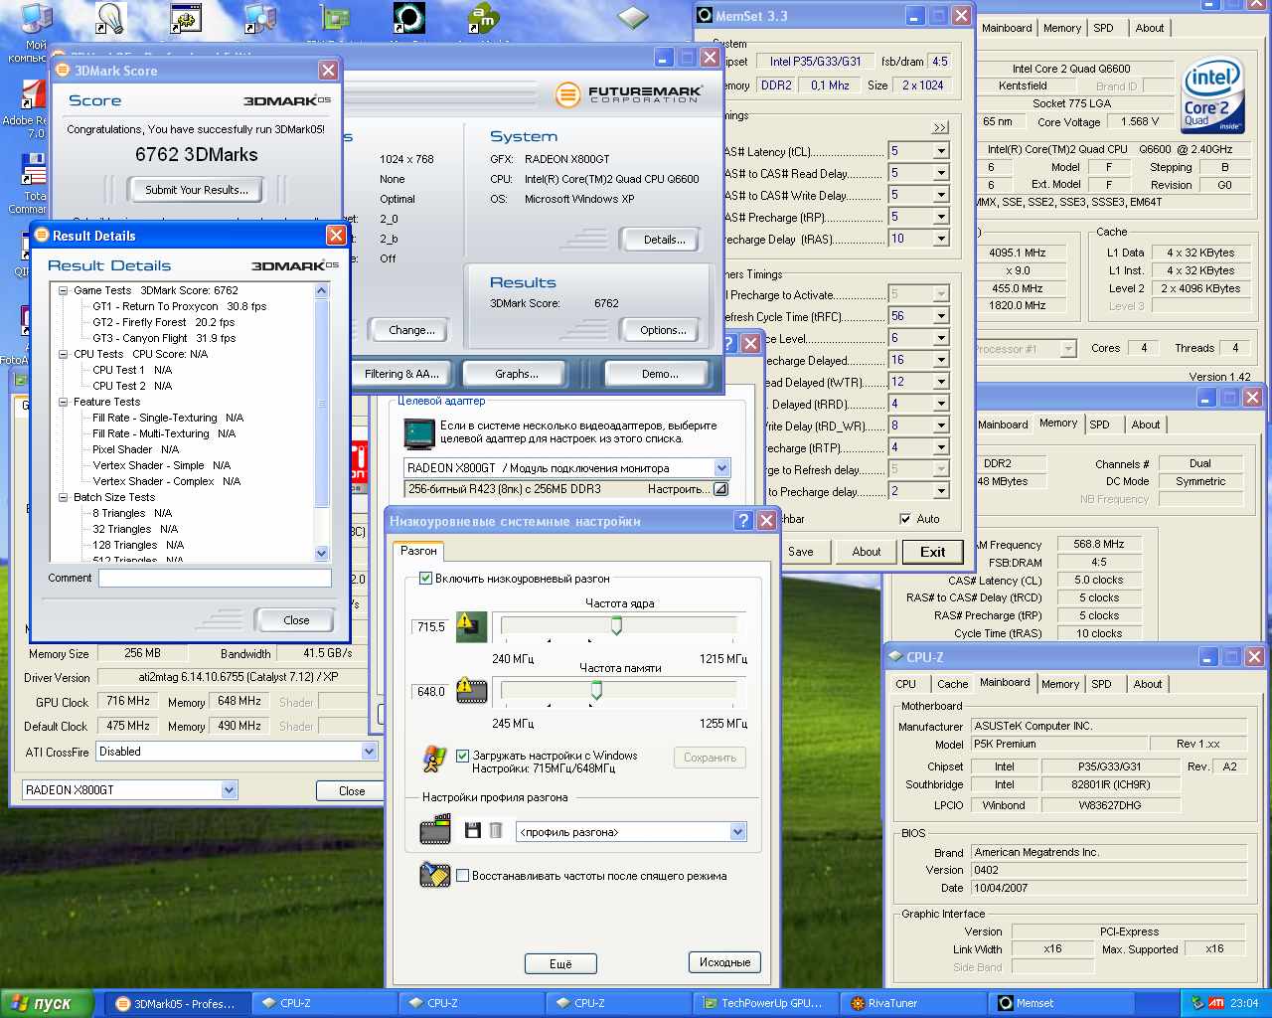Image resolution: width=1272 pixels, height=1018 pixels.
Task: Click the core clock chip warning icon
Action: 471,625
